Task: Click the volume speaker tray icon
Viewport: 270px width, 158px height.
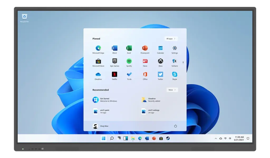Action: coord(230,139)
